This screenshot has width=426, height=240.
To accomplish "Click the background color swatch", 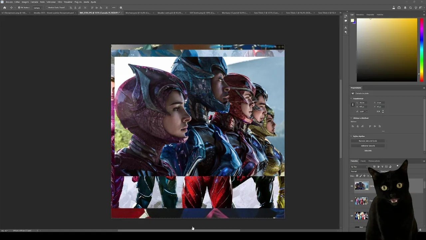I will click(354, 22).
